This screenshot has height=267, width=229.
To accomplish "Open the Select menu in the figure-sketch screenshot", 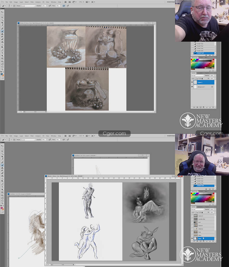I will 27,136.
